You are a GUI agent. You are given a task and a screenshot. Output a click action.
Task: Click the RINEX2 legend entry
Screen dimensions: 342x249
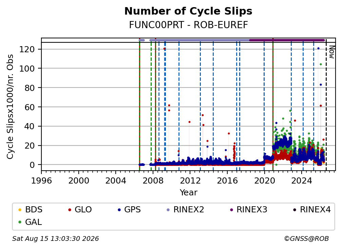click(x=185, y=210)
